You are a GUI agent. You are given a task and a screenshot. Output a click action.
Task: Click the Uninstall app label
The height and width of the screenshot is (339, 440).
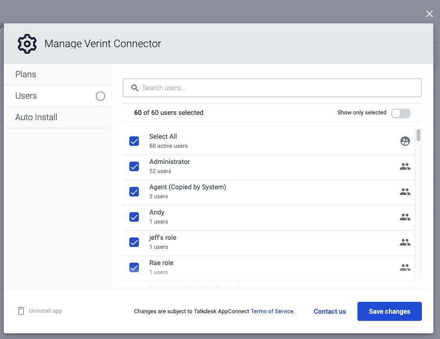tap(45, 311)
